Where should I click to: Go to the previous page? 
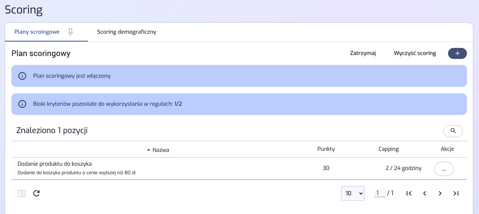[x=425, y=193]
